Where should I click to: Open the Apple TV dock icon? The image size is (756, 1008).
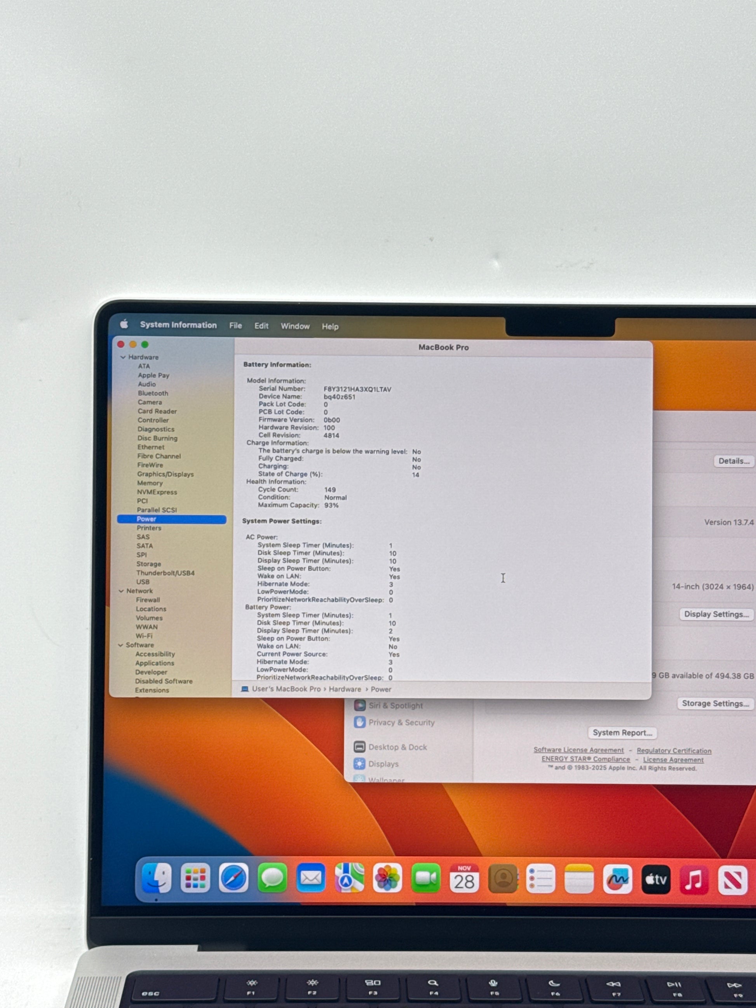pos(656,879)
